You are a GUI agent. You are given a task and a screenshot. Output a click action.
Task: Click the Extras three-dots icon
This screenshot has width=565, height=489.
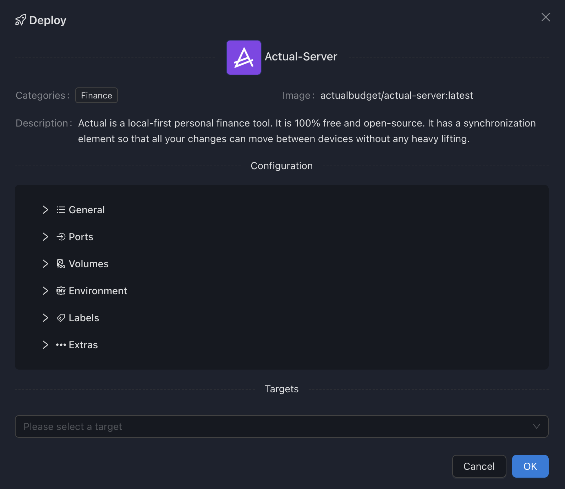(61, 345)
